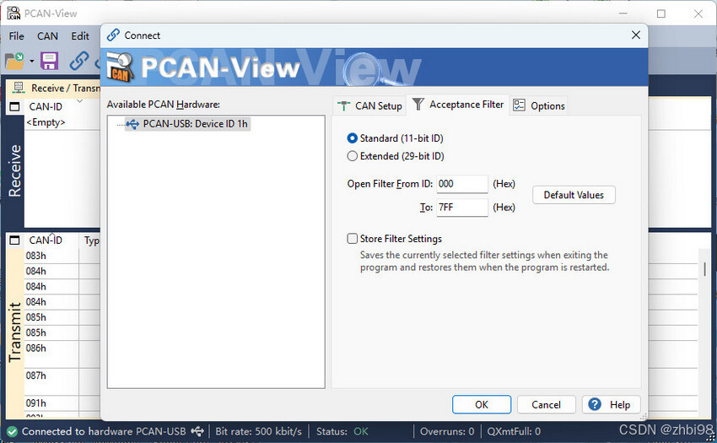The height and width of the screenshot is (443, 717).
Task: Switch to the Options tab
Action: (x=539, y=105)
